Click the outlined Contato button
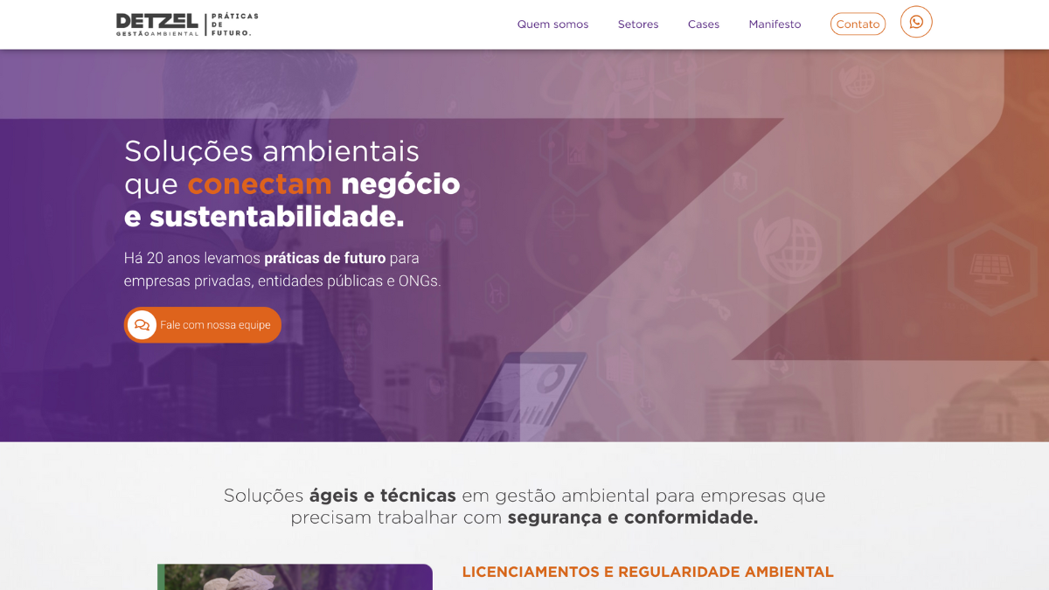The image size is (1049, 590). click(x=858, y=24)
